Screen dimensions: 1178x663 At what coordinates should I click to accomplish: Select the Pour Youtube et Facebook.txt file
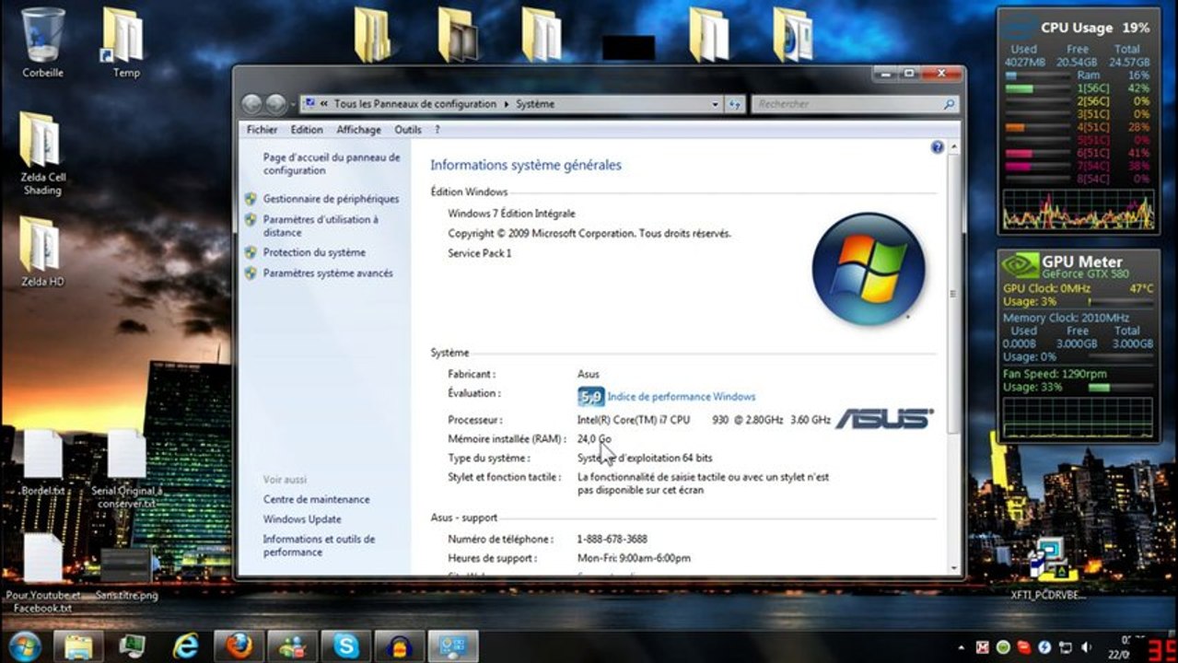pos(42,573)
